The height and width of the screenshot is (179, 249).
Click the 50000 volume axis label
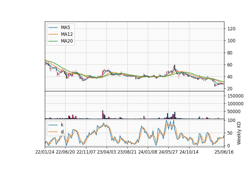[x=234, y=112]
